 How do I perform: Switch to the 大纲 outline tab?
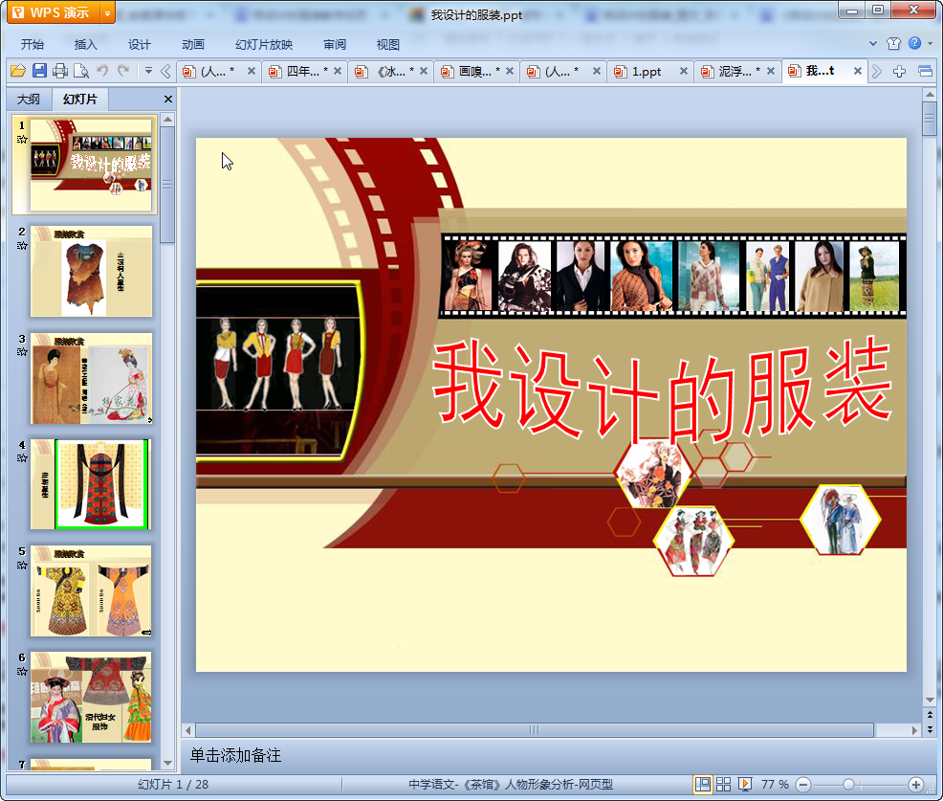pyautogui.click(x=29, y=100)
